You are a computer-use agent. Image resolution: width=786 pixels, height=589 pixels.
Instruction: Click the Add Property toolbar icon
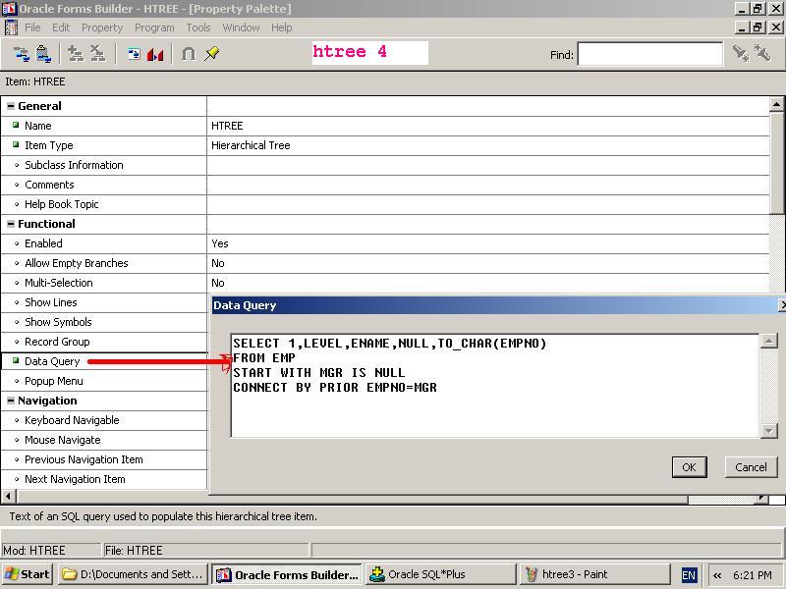pyautogui.click(x=75, y=54)
